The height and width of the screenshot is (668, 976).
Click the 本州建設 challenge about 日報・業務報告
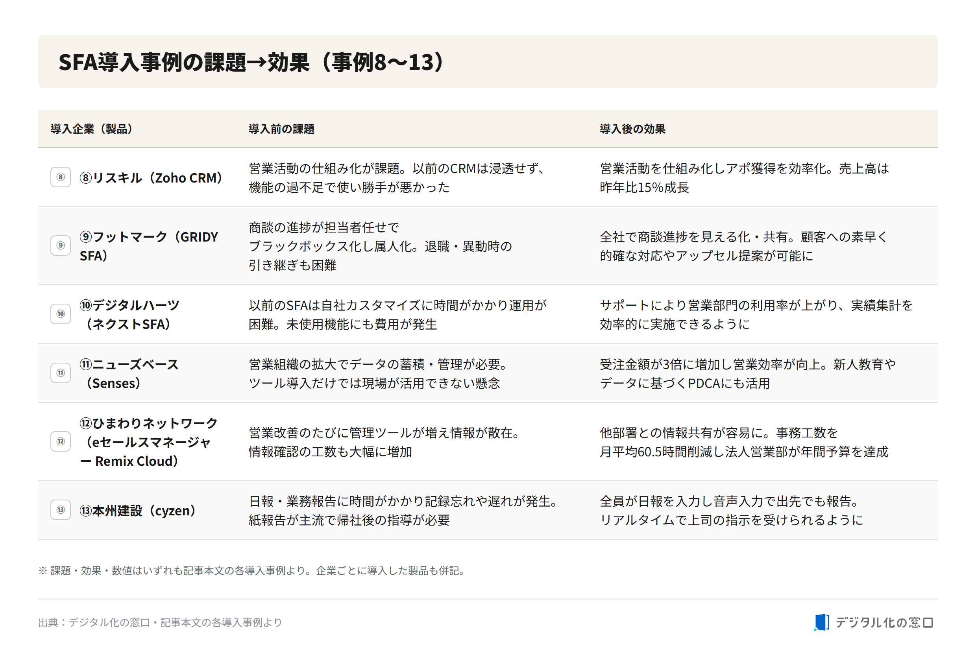pos(403,511)
